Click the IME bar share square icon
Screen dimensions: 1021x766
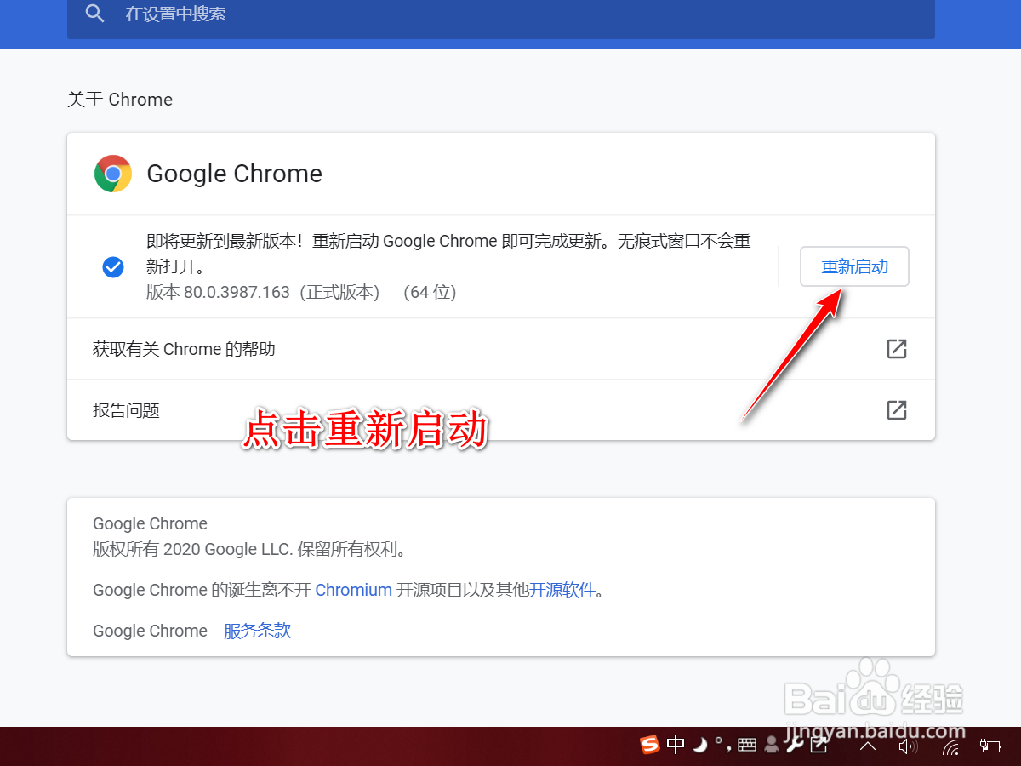[x=819, y=746]
